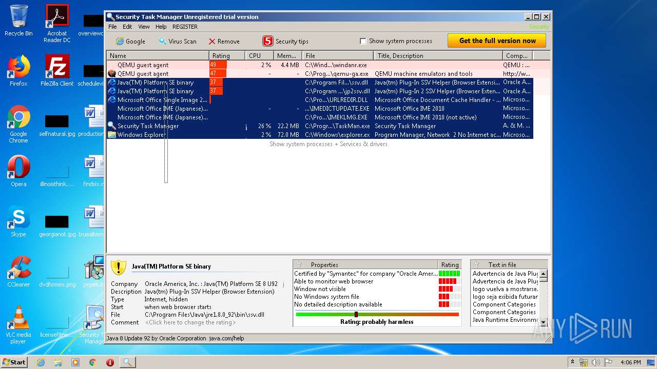Image resolution: width=657 pixels, height=369 pixels.
Task: Click the volume icon in system tray
Action: [x=595, y=362]
